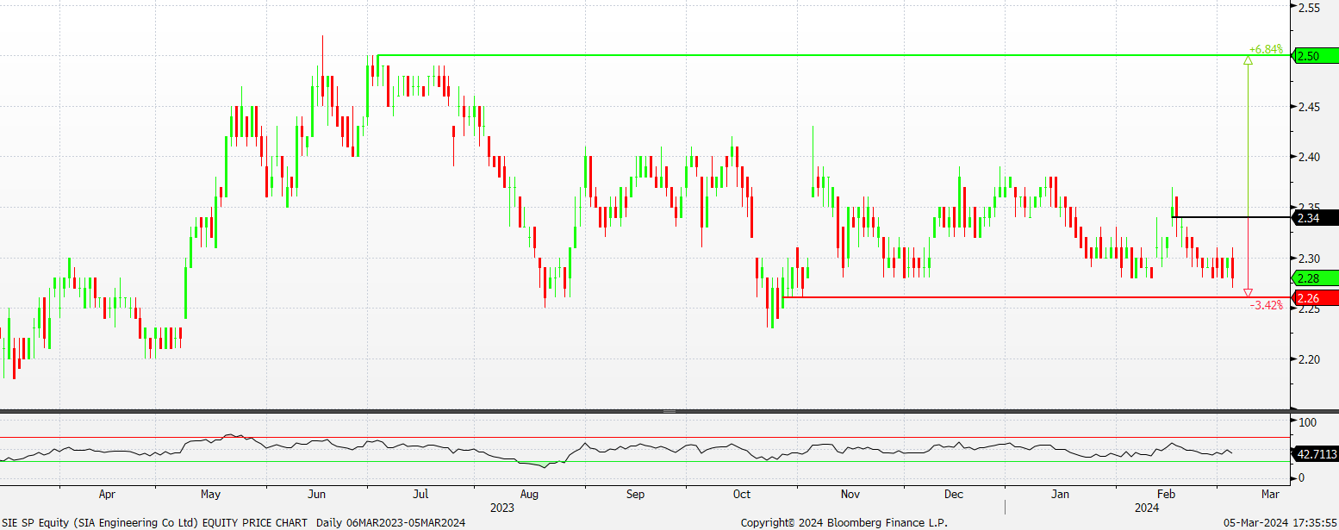Click the Bloomberg Finance L.P. copyright text

tap(844, 522)
